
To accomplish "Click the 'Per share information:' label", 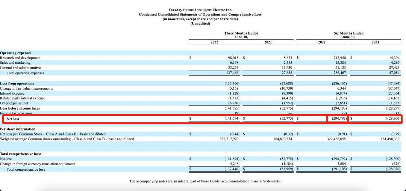I will (x=18, y=129).
